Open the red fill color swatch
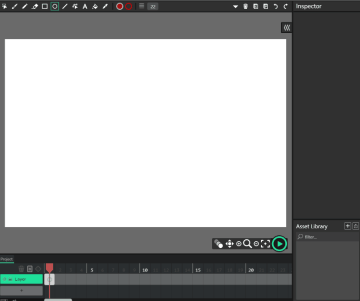 point(119,7)
